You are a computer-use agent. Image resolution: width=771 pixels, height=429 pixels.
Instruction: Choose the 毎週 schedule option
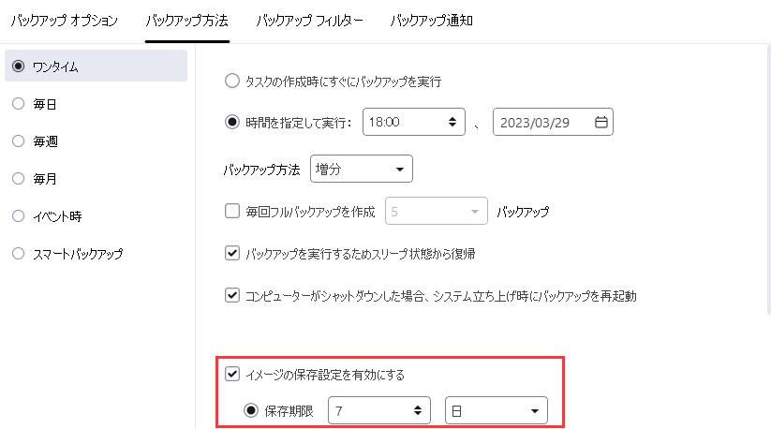coord(18,141)
